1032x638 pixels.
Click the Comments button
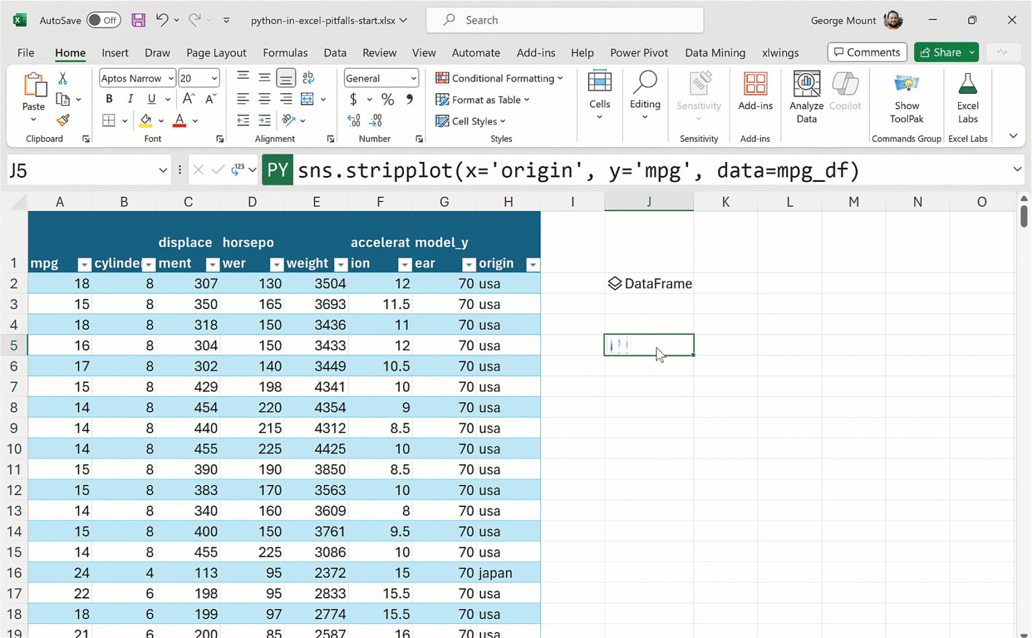(x=867, y=52)
